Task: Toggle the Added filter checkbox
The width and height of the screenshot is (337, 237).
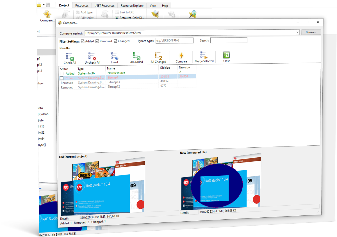Action: tap(83, 41)
